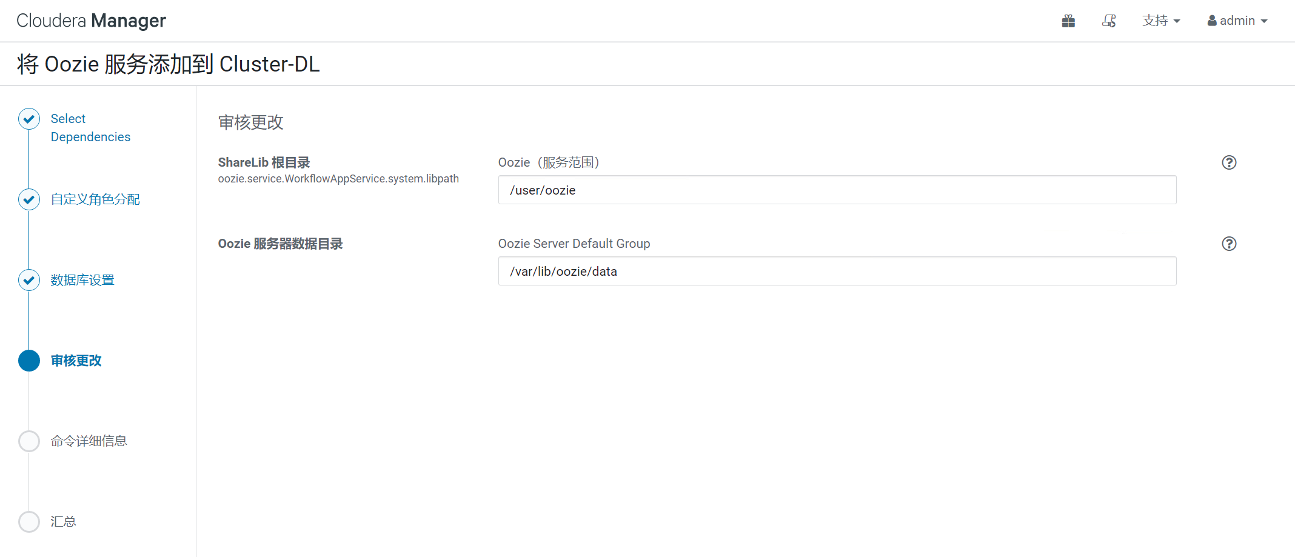Click the Select Dependencies checkmark circle
1295x557 pixels.
coord(29,119)
